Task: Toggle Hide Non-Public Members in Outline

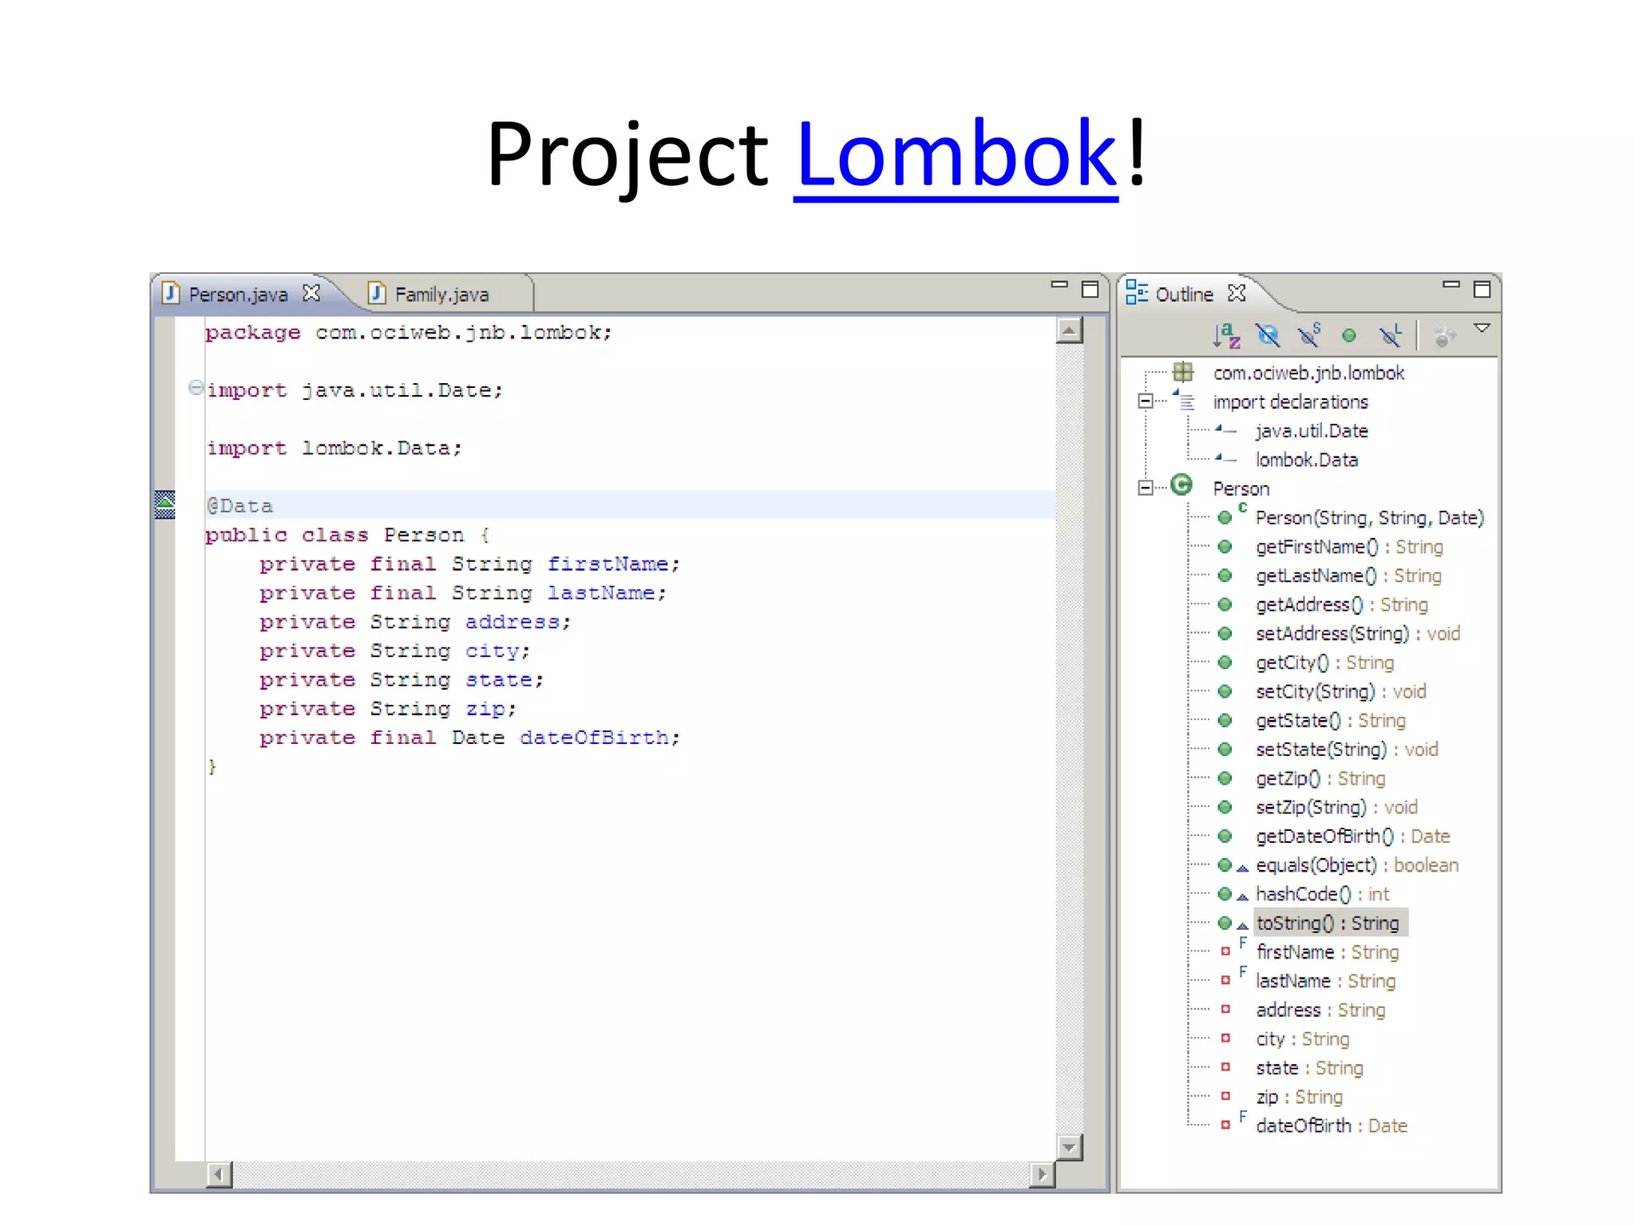Action: (1349, 335)
